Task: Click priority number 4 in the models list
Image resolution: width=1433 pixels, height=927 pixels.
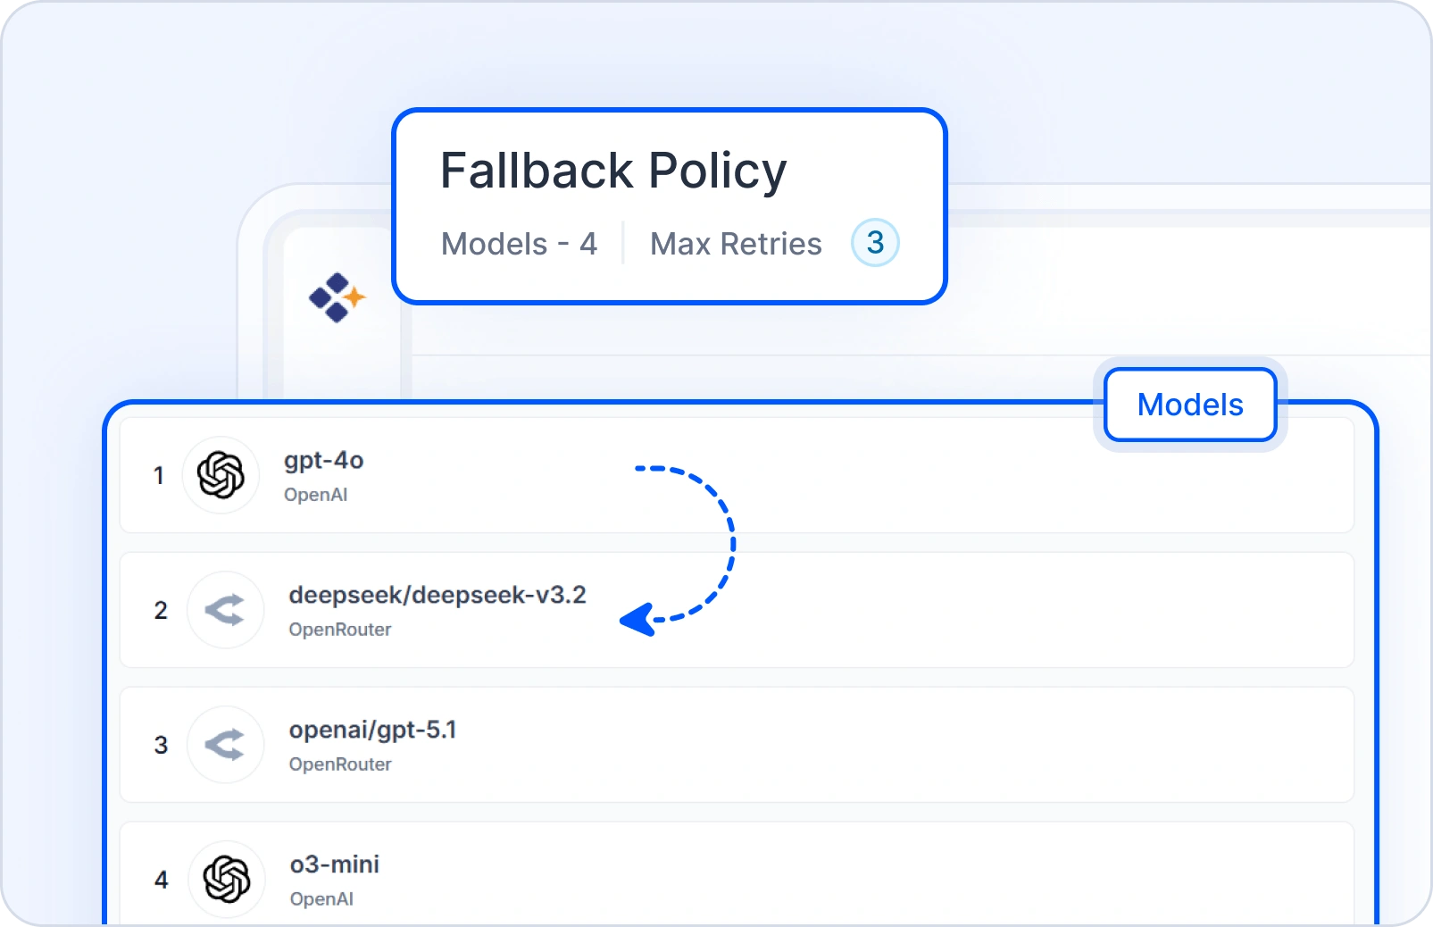Action: click(161, 880)
